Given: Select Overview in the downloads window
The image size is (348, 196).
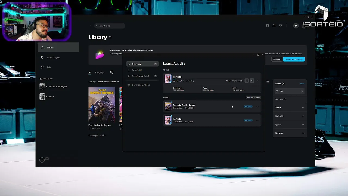Looking at the screenshot, I should (142, 64).
